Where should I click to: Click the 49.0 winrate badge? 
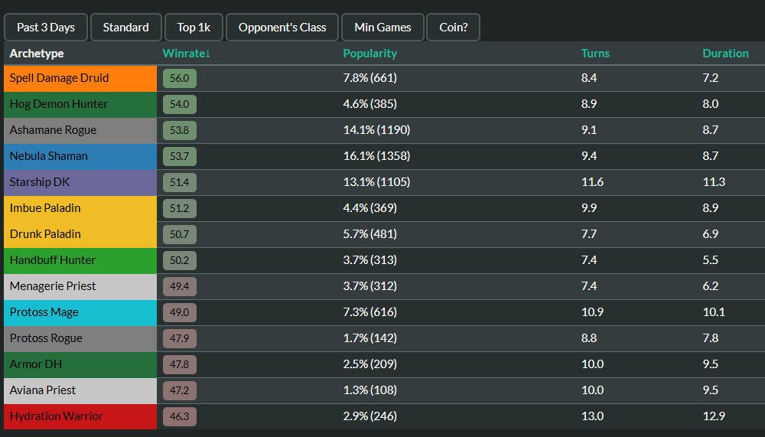[x=180, y=312]
